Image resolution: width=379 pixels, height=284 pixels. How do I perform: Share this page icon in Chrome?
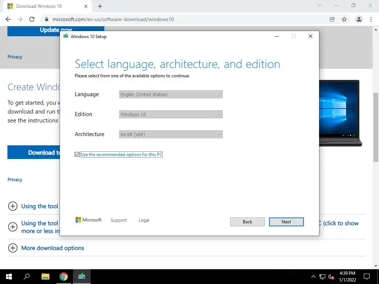(x=332, y=19)
